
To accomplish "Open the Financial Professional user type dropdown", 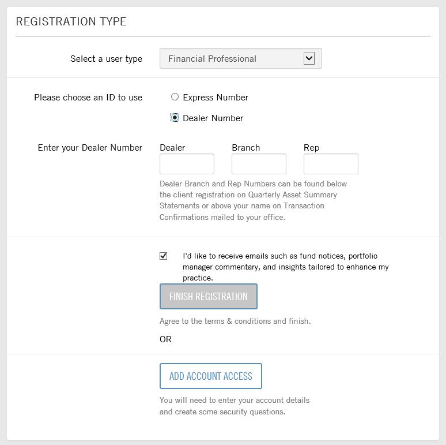I will (x=241, y=58).
